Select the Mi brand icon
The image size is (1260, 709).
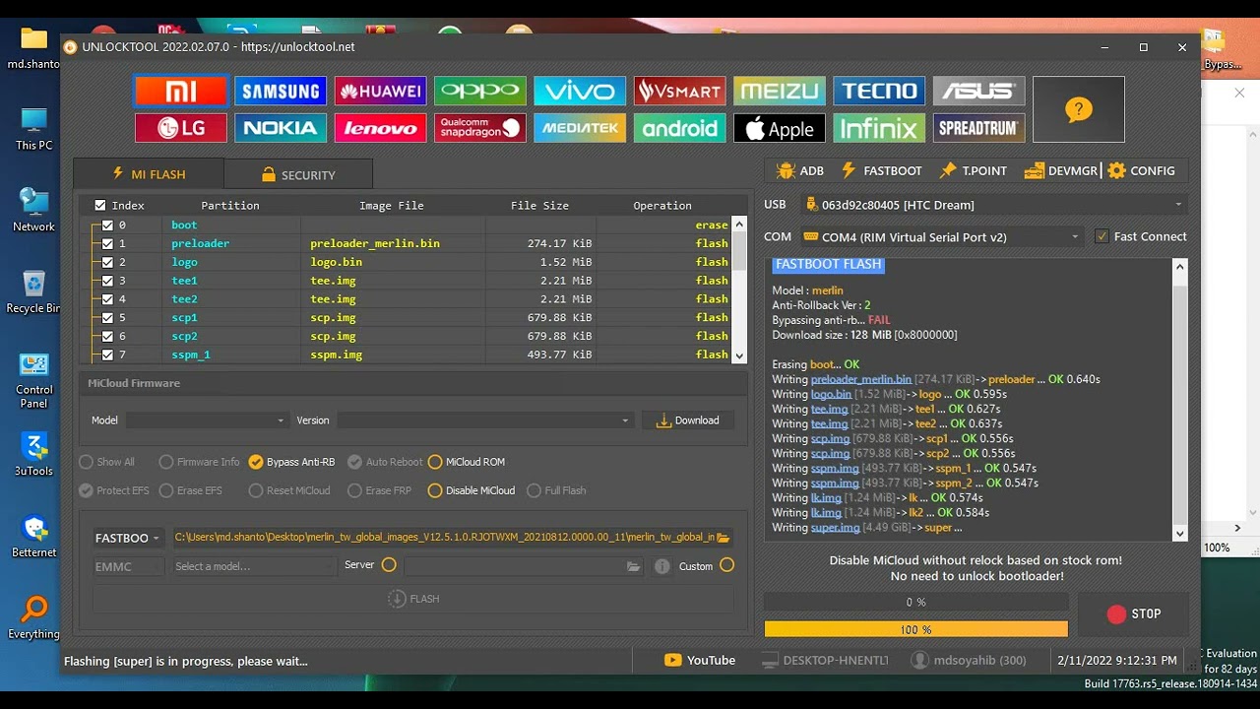tap(181, 92)
